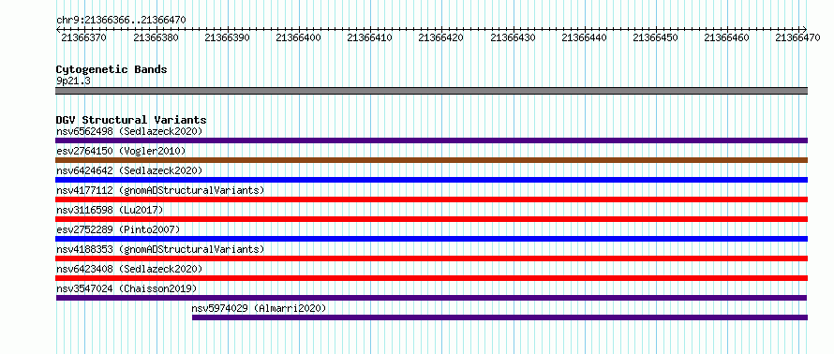Open the nsv5974029 (Almarri2020) label
This screenshot has width=834, height=354.
pyautogui.click(x=259, y=308)
